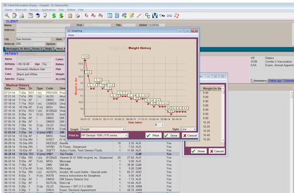
Task: Select the Vitamin B-12 1000 mcg/mL row
Action: click(x=91, y=158)
